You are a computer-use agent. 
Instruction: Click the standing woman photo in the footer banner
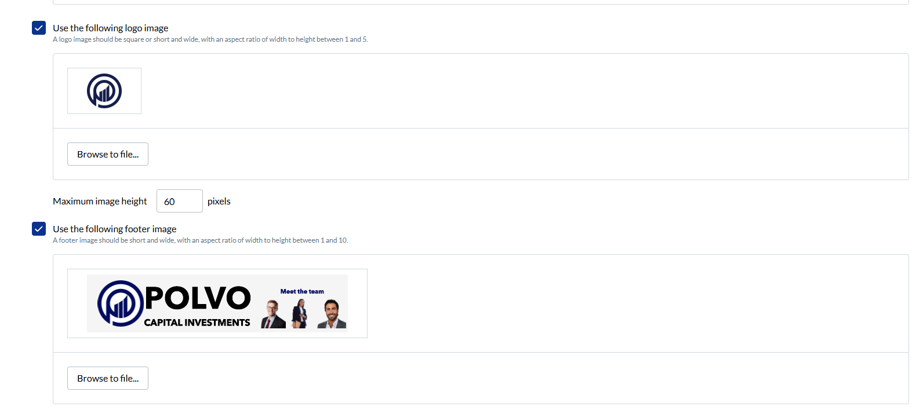300,314
